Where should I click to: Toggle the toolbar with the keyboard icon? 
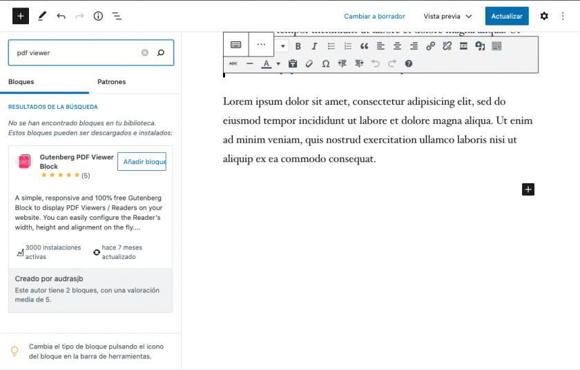coord(496,46)
